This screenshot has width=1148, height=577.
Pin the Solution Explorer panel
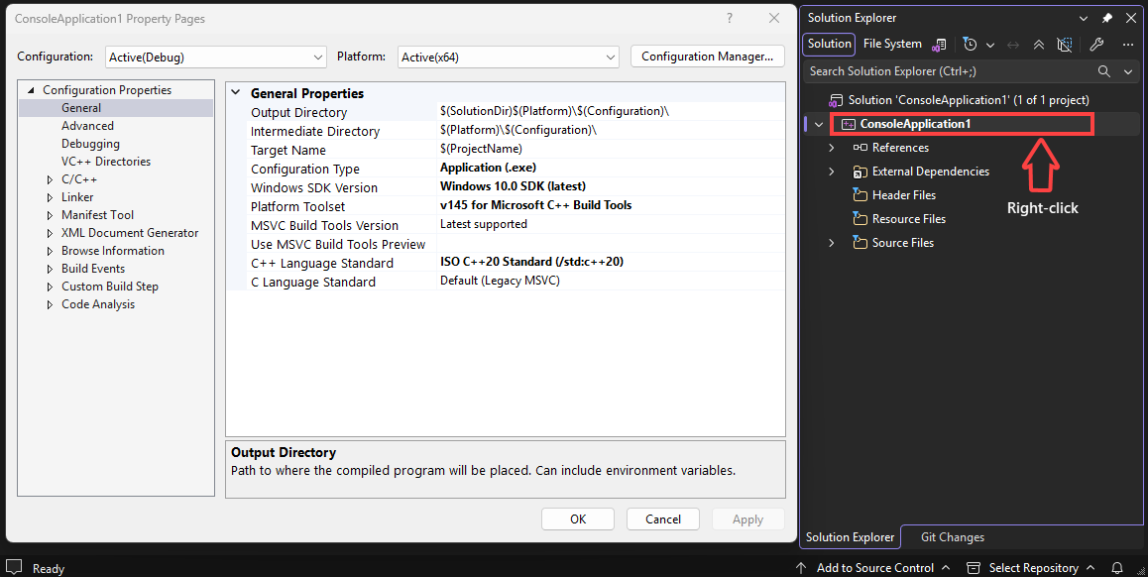1107,18
